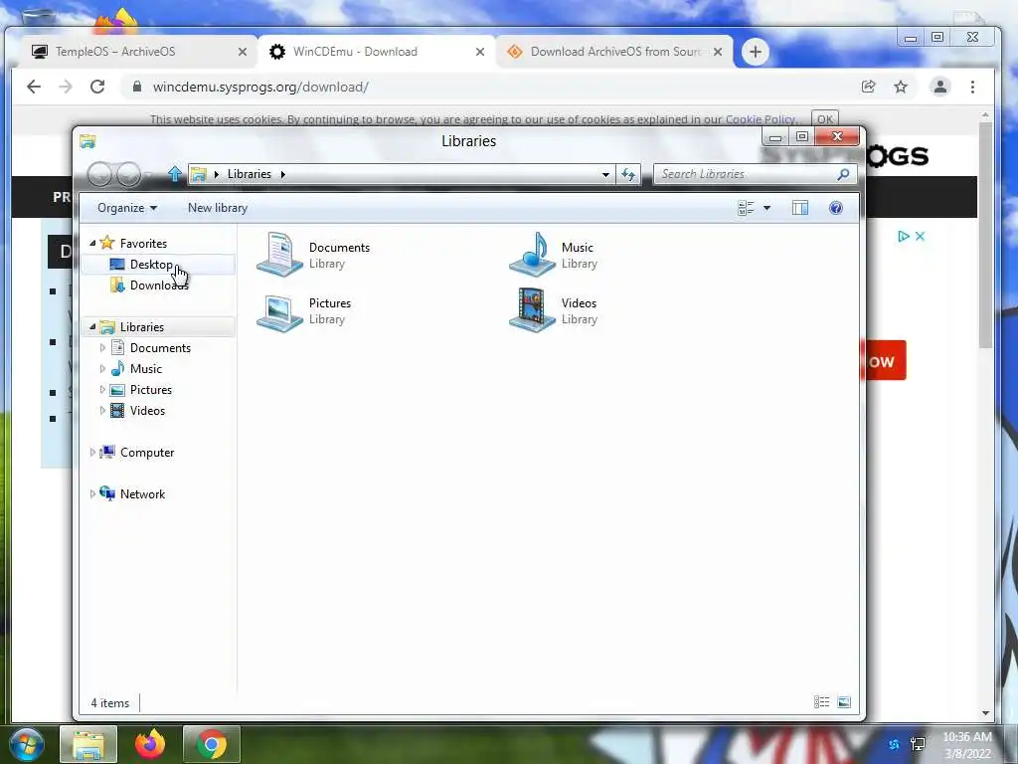Expand Music node in navigation tree
Image resolution: width=1018 pixels, height=764 pixels.
(x=102, y=368)
